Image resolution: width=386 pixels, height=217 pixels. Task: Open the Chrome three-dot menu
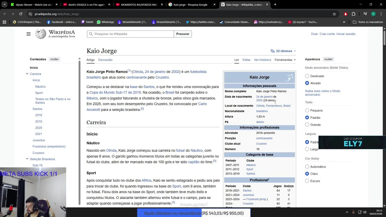tap(381, 14)
